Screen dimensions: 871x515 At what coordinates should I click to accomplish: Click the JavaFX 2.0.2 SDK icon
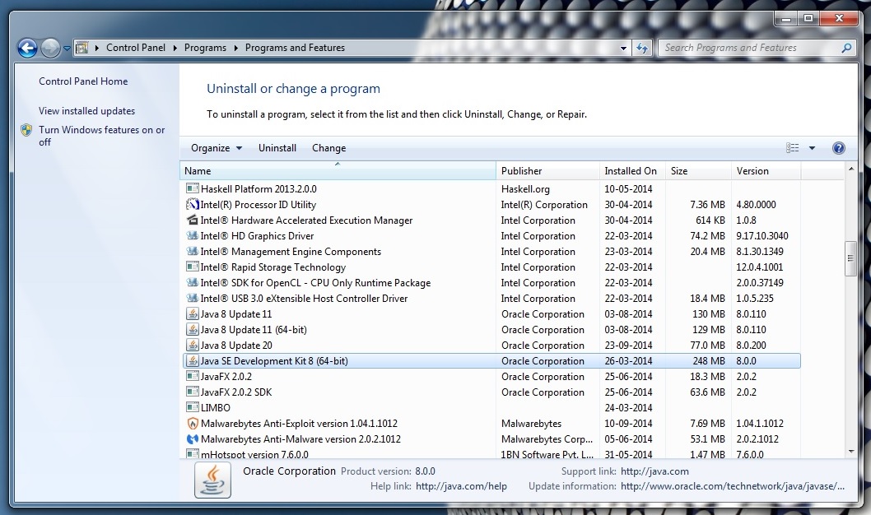(x=192, y=392)
